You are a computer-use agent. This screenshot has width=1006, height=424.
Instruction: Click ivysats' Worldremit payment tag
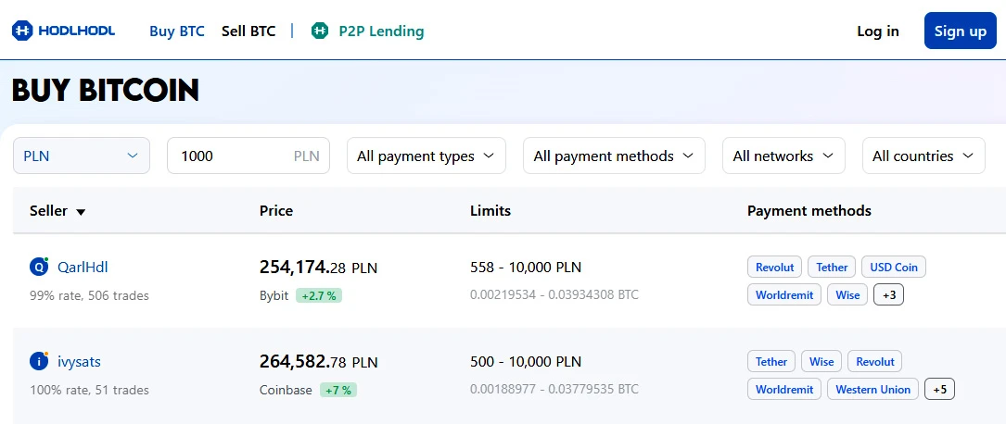tap(784, 389)
